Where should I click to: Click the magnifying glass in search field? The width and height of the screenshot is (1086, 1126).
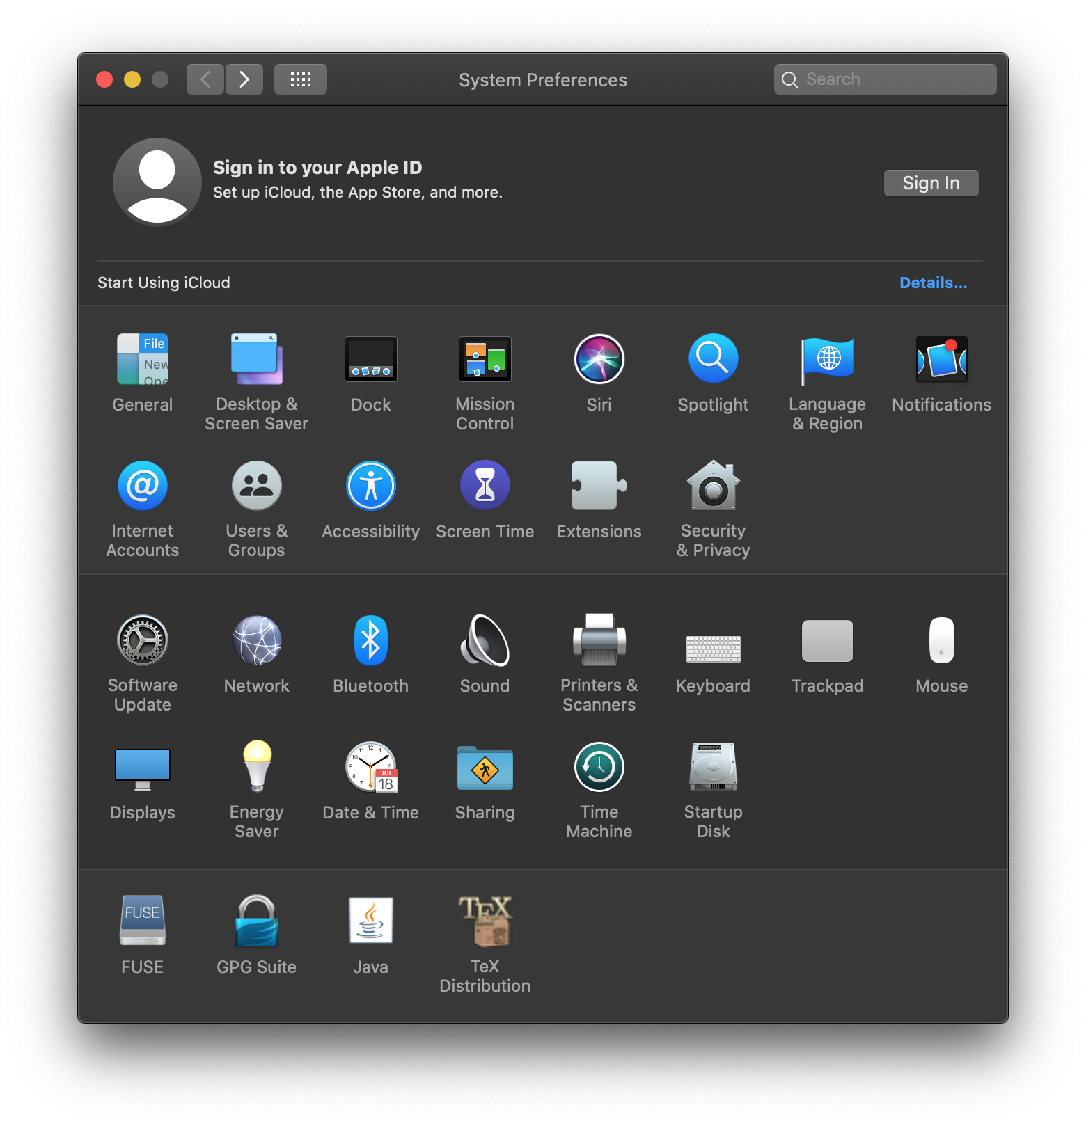coord(790,80)
